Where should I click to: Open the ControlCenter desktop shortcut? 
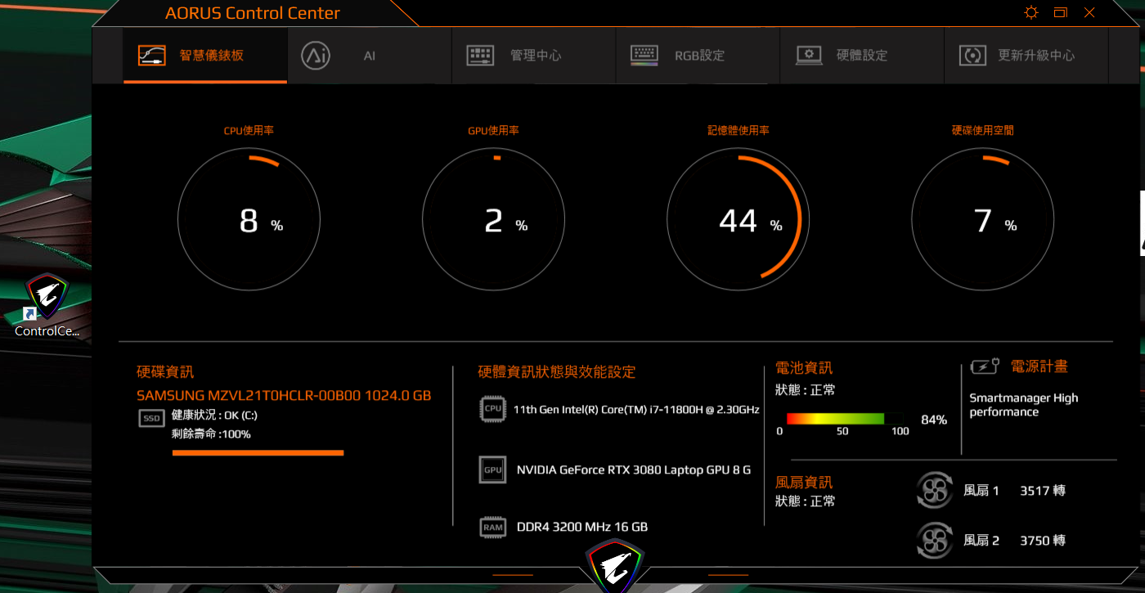[x=47, y=305]
